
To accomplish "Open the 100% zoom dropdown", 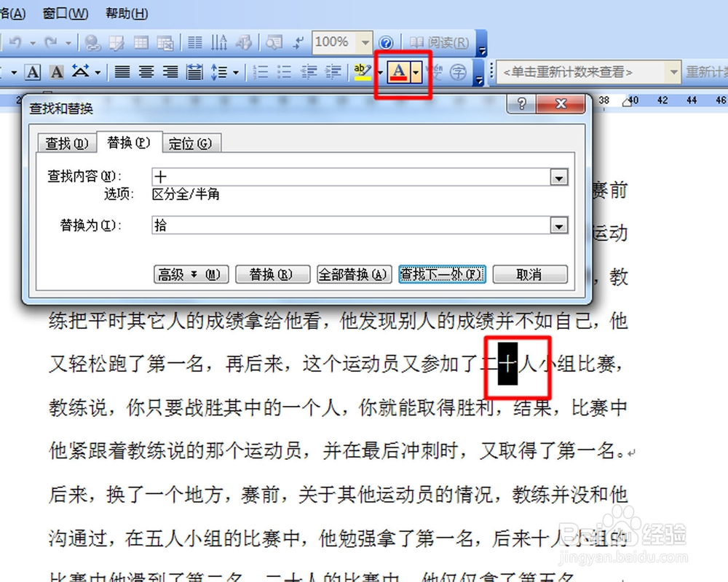I will pyautogui.click(x=365, y=43).
